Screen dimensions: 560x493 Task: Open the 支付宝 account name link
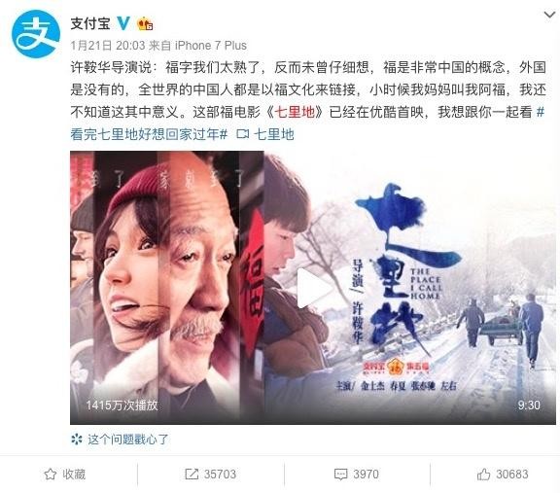[90, 23]
